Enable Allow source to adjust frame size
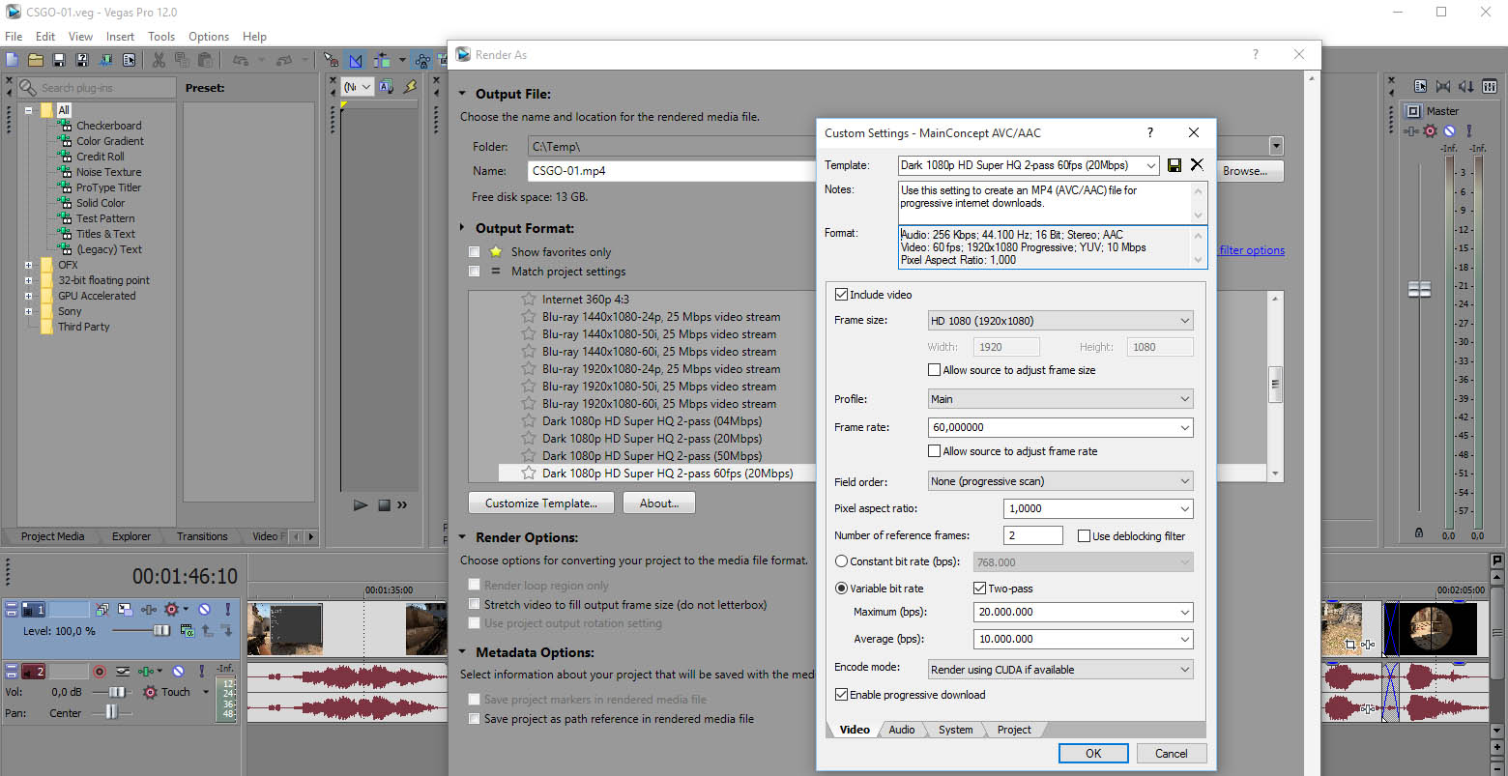 coord(934,370)
